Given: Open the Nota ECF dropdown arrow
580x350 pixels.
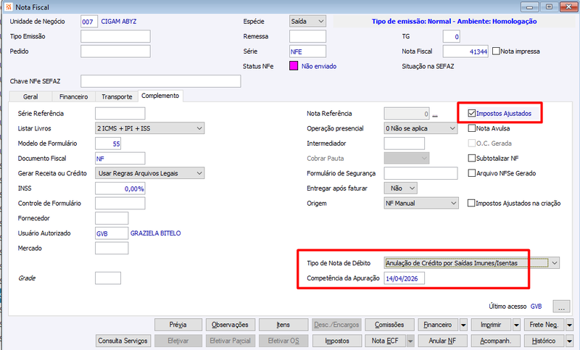Looking at the screenshot, I should [410, 341].
